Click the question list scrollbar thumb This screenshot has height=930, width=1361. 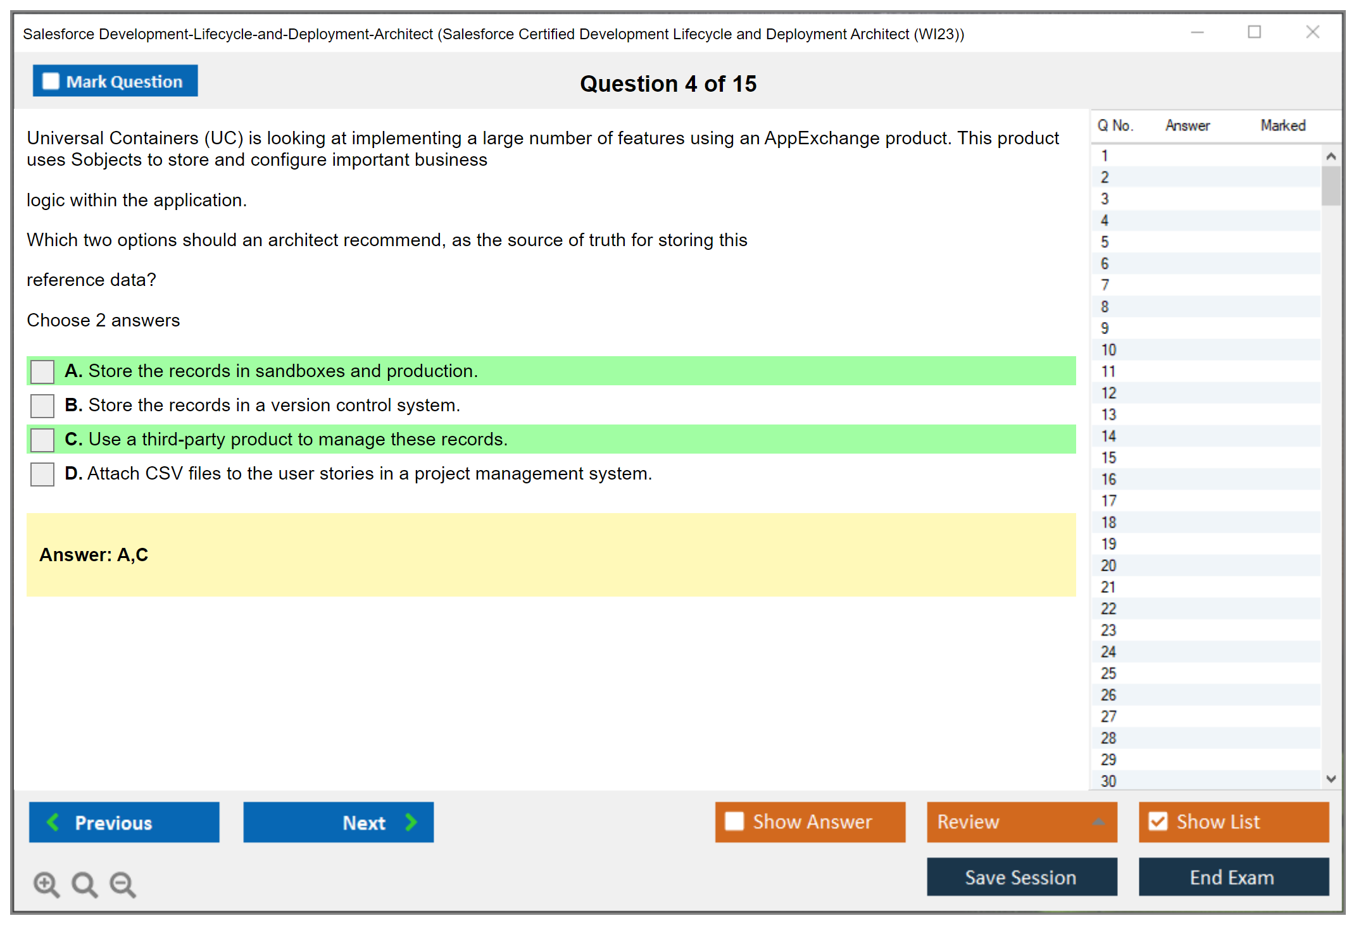tap(1331, 185)
